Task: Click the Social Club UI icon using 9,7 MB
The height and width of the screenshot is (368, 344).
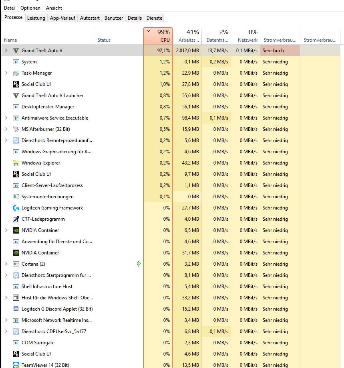Action: (16, 174)
